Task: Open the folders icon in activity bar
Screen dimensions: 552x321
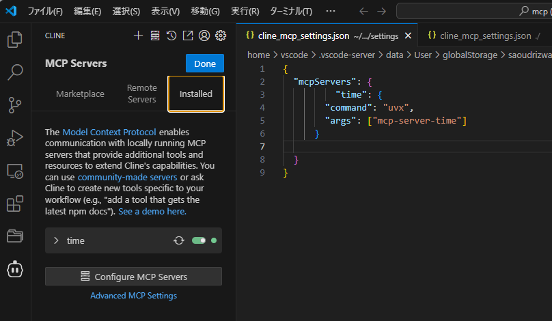Action: 15,236
